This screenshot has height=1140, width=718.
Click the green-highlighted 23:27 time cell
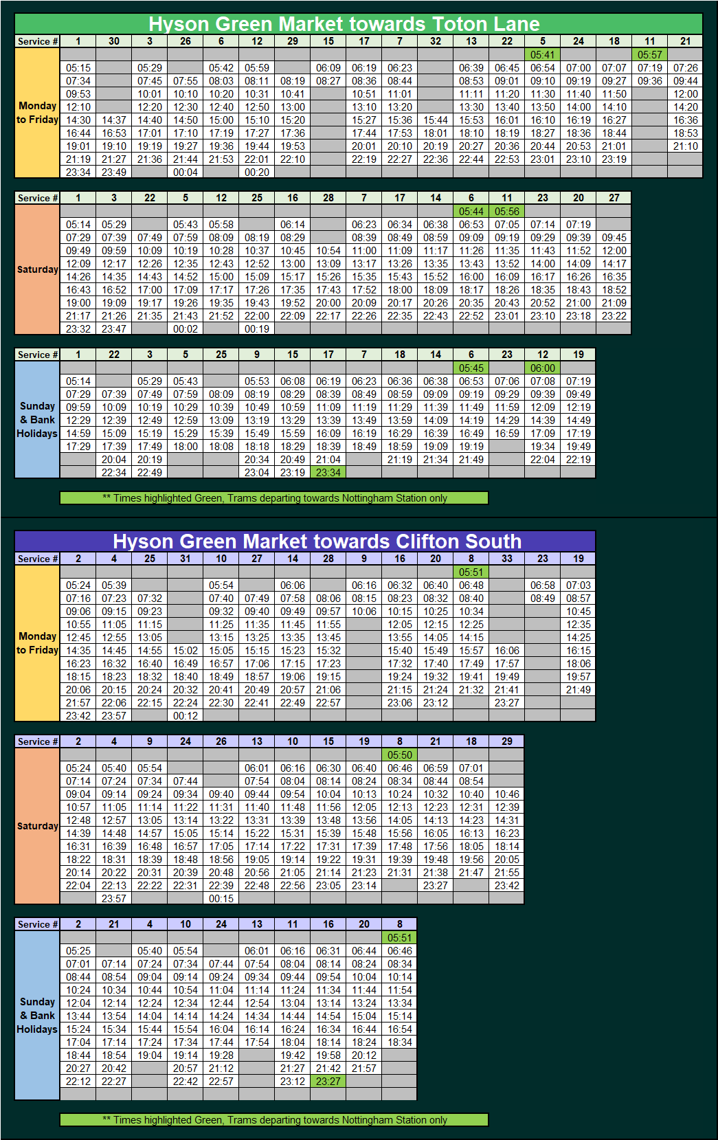click(328, 1081)
